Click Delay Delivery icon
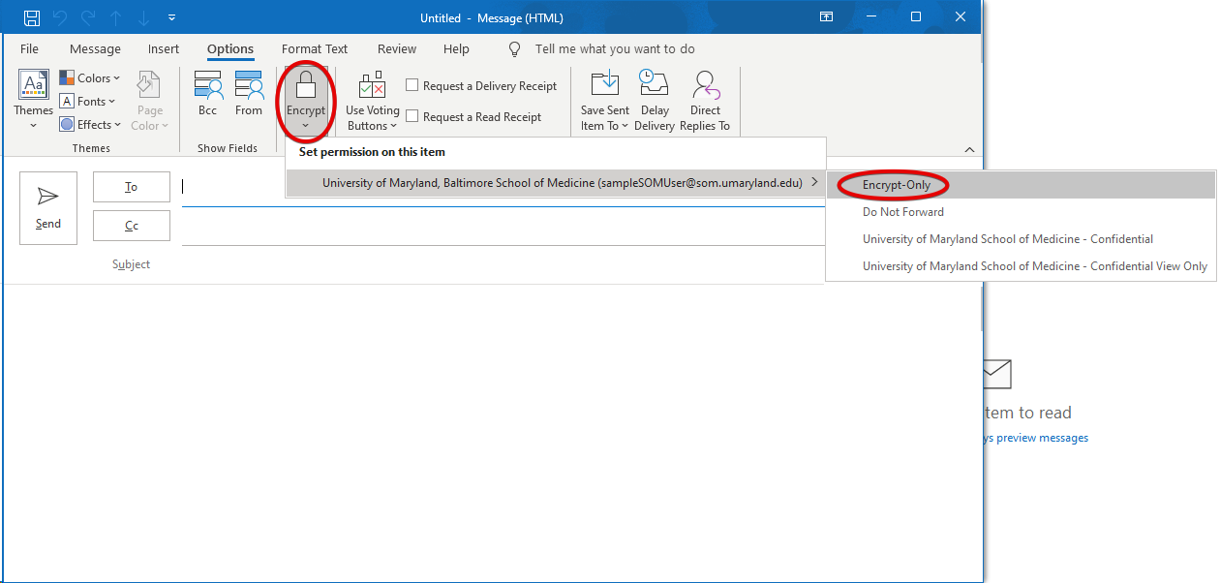Viewport: 1220px width, 583px height. (x=655, y=85)
